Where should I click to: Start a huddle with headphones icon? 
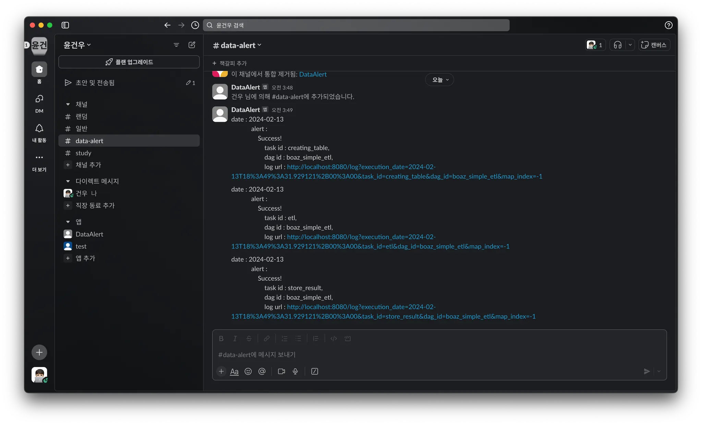pos(618,45)
